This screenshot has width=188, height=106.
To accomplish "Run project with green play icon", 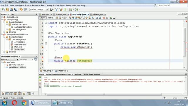I will (65, 9).
